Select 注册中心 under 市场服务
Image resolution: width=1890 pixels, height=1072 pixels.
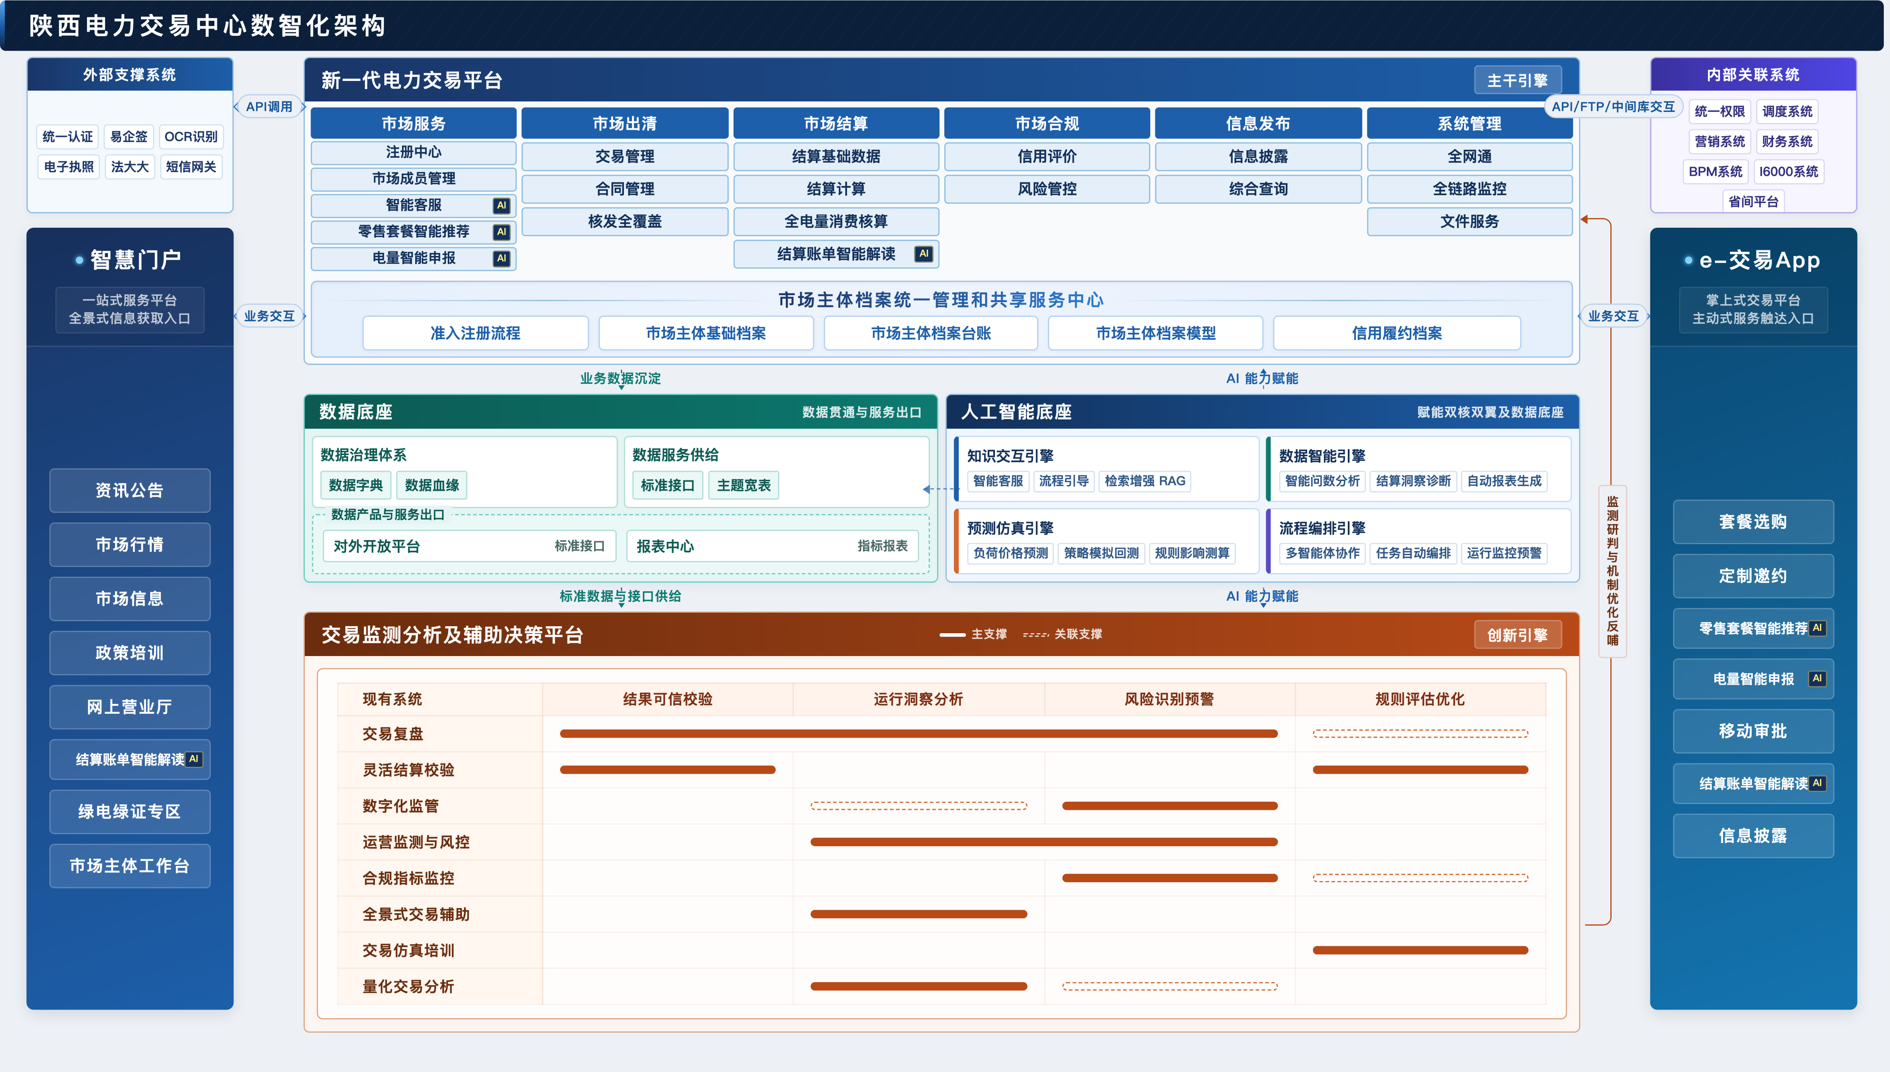coord(413,153)
